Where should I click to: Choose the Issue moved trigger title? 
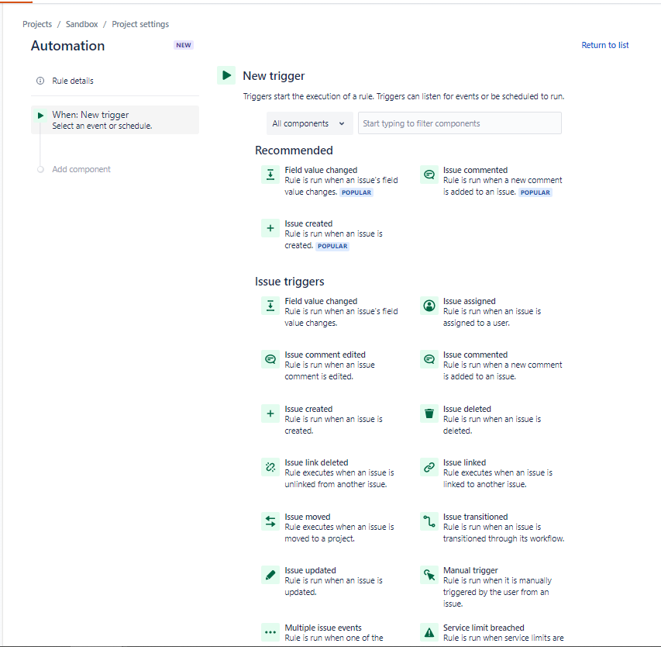tap(308, 517)
